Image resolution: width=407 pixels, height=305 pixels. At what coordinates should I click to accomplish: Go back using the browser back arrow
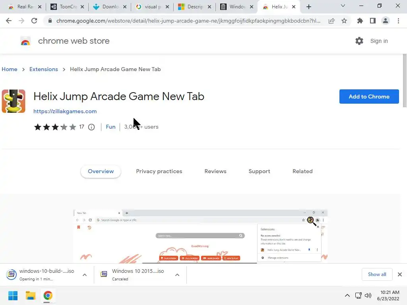pyautogui.click(x=9, y=21)
